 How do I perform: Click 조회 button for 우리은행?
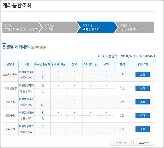(x=142, y=129)
